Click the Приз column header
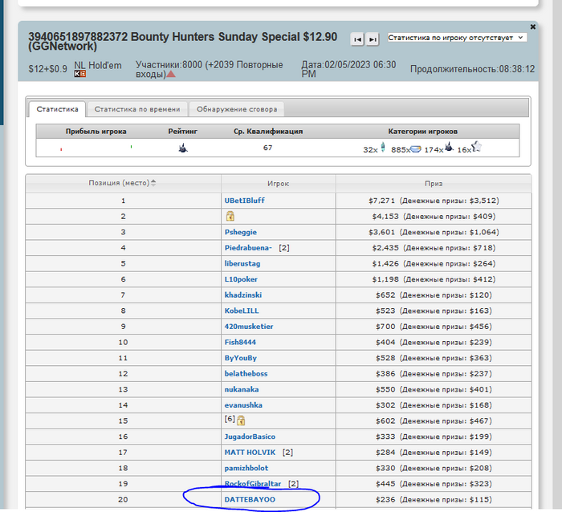 pyautogui.click(x=434, y=184)
